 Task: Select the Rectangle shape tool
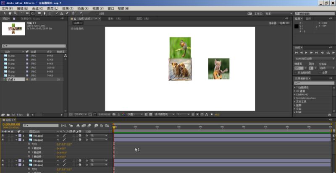pos(39,13)
